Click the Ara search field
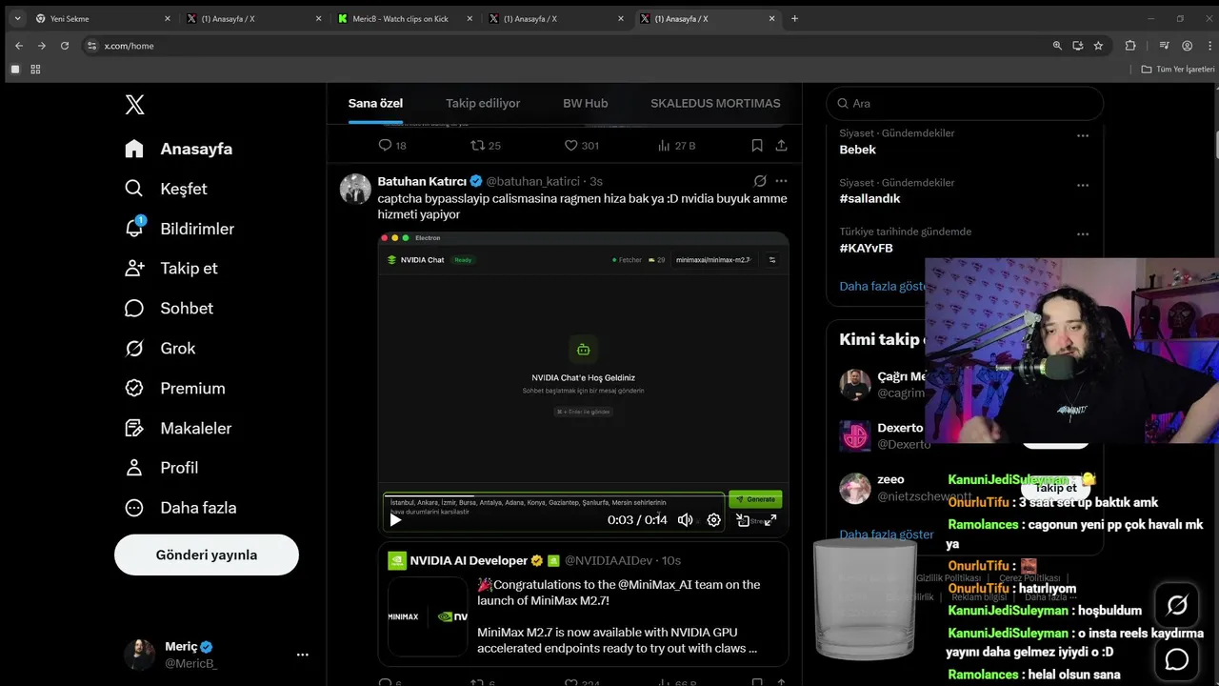 click(x=965, y=103)
